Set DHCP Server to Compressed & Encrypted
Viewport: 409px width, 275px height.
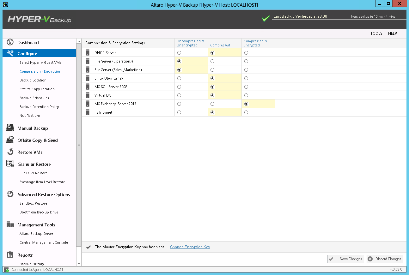pos(246,53)
